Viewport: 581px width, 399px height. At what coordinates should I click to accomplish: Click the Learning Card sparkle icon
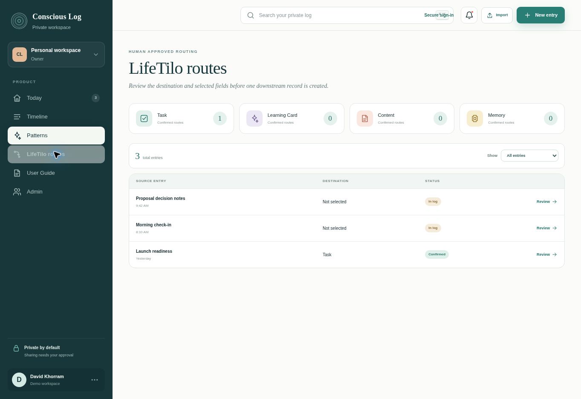pos(254,119)
